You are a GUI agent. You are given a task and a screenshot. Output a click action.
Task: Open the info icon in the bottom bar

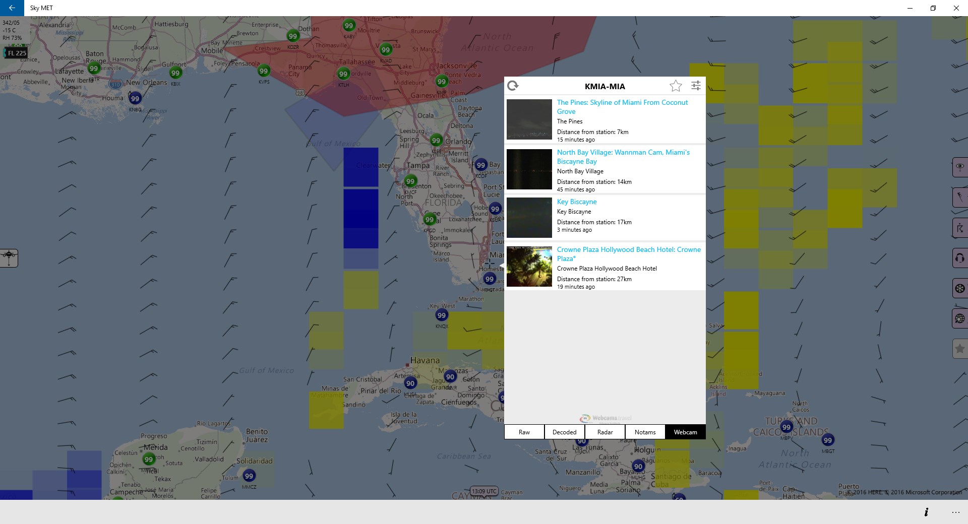click(x=926, y=512)
